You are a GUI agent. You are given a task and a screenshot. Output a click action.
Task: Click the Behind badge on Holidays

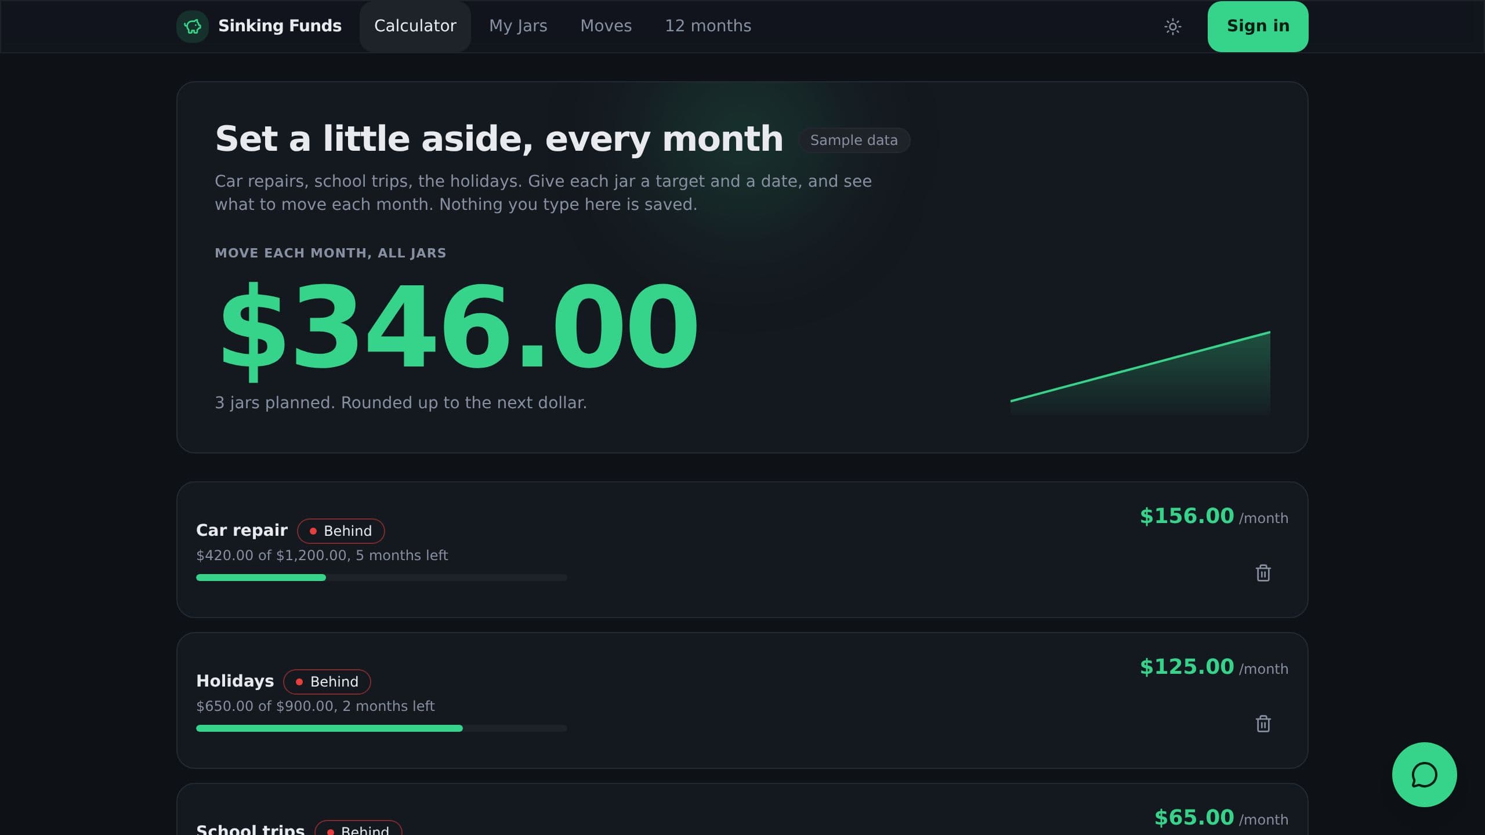327,682
